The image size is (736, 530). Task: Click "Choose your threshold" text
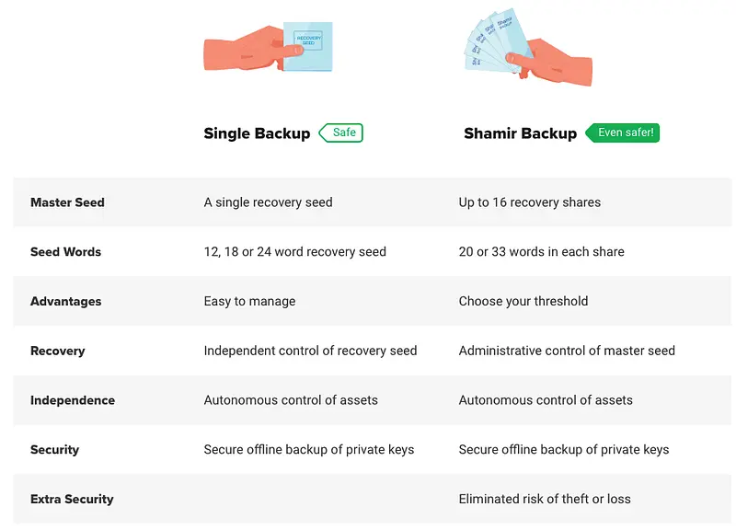(x=523, y=301)
